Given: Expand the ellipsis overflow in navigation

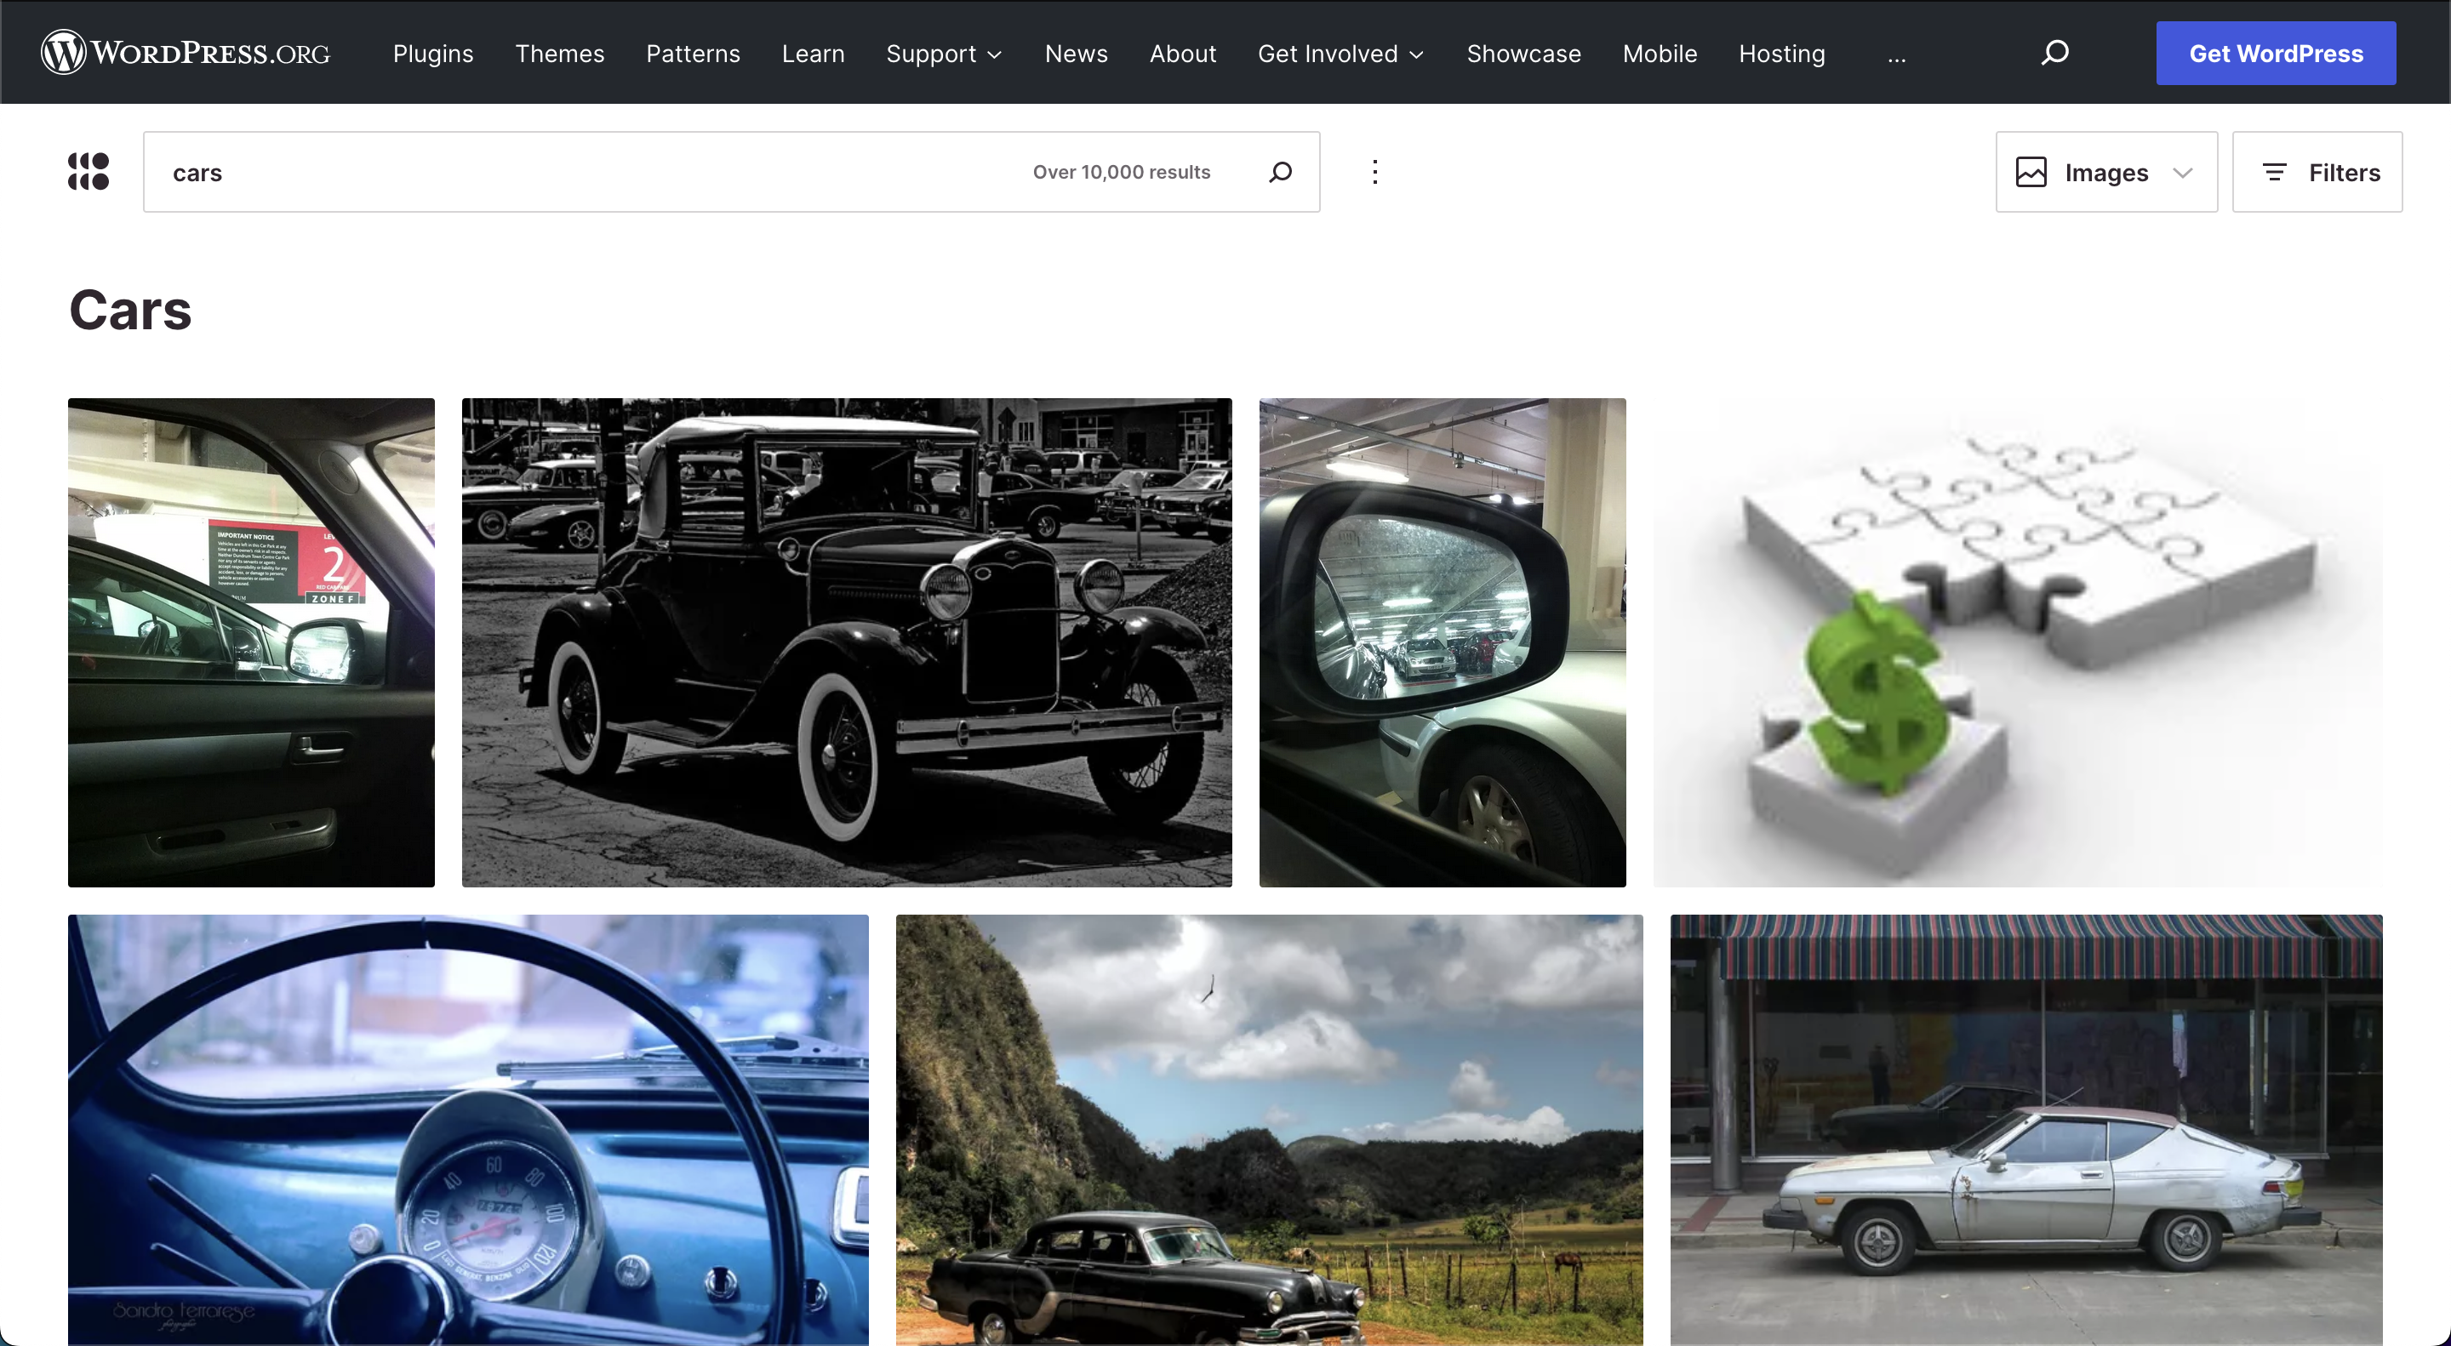Looking at the screenshot, I should pos(1896,55).
